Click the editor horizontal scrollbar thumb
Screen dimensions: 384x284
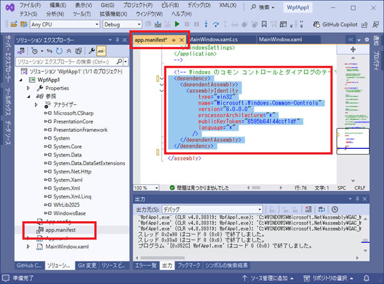pyautogui.click(x=256, y=188)
